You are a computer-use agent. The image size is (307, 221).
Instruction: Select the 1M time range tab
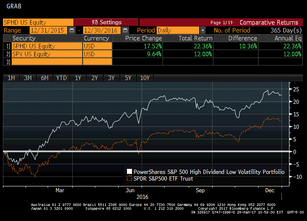(x=11, y=78)
